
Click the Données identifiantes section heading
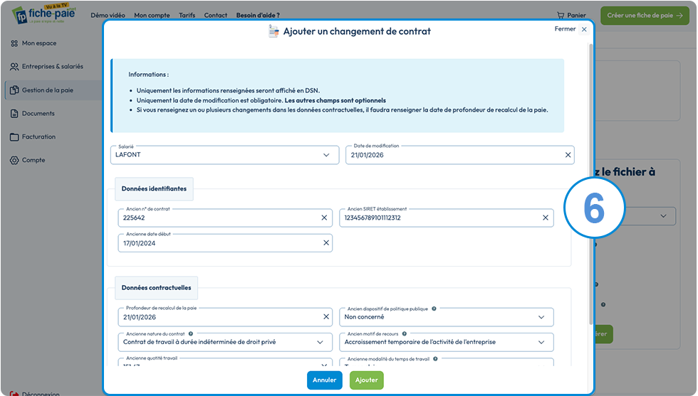coord(154,189)
